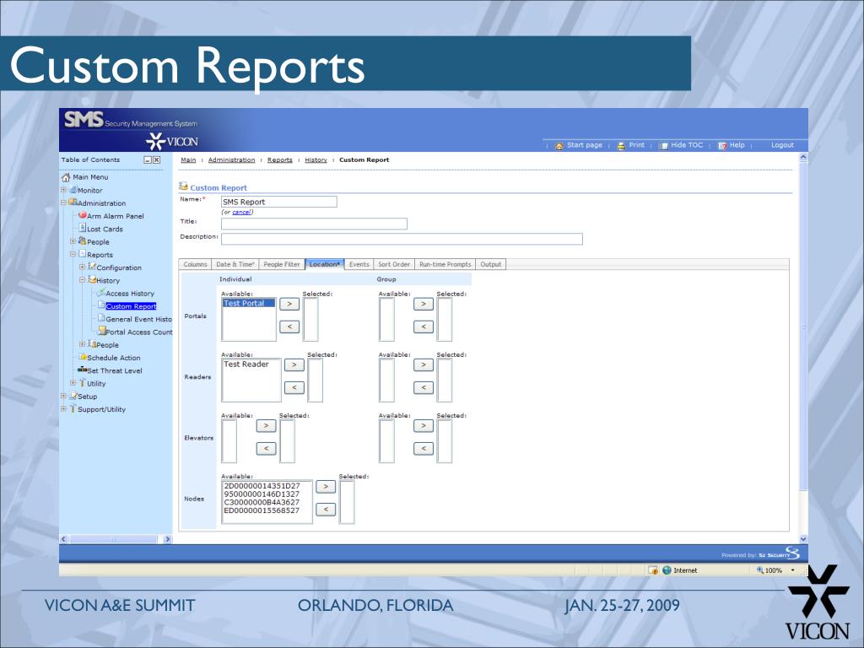Add individual Elevator with > button

tap(266, 426)
